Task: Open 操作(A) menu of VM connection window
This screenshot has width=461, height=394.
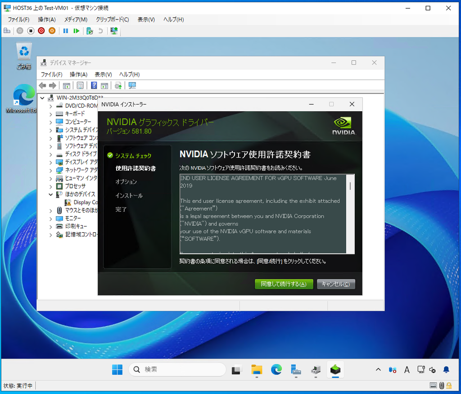Action: coord(47,19)
